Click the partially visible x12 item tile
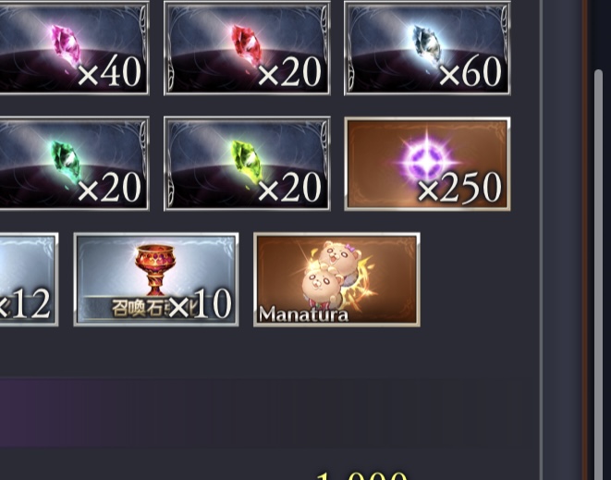Screen dimensions: 611x480 29,279
